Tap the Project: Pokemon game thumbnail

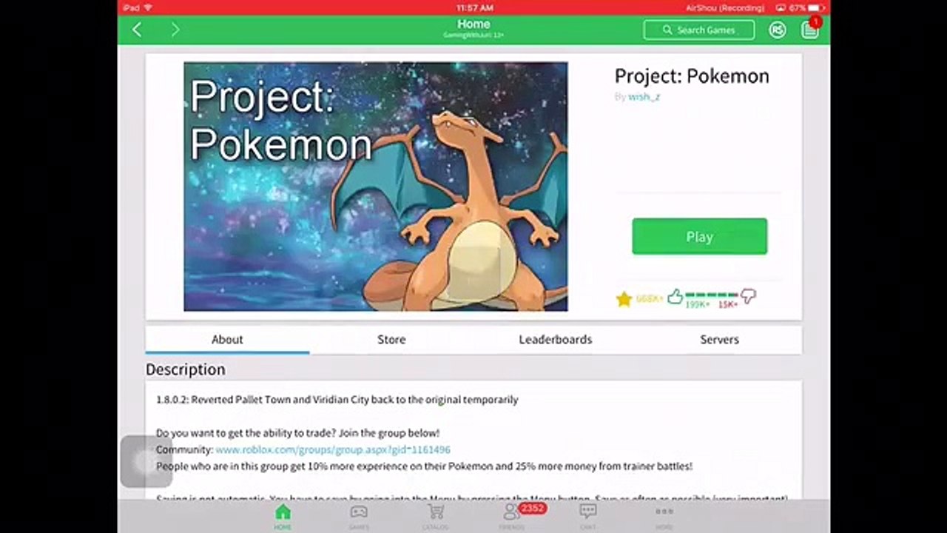coord(376,187)
